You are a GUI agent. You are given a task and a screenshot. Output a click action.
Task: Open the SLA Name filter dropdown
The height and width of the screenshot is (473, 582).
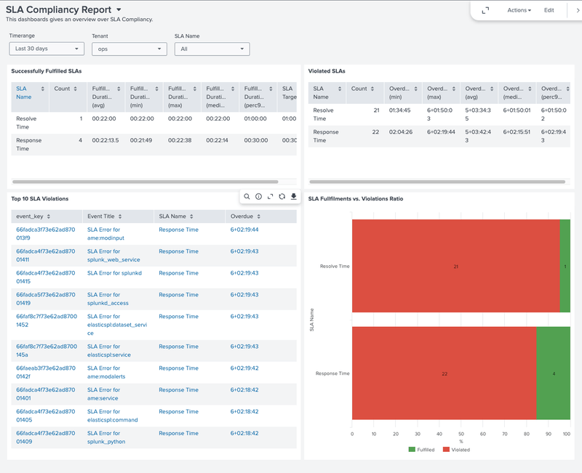pos(210,48)
